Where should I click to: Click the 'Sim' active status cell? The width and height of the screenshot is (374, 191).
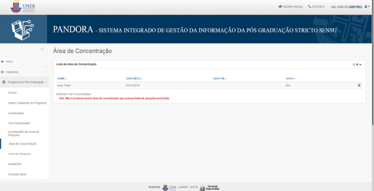click(x=288, y=85)
